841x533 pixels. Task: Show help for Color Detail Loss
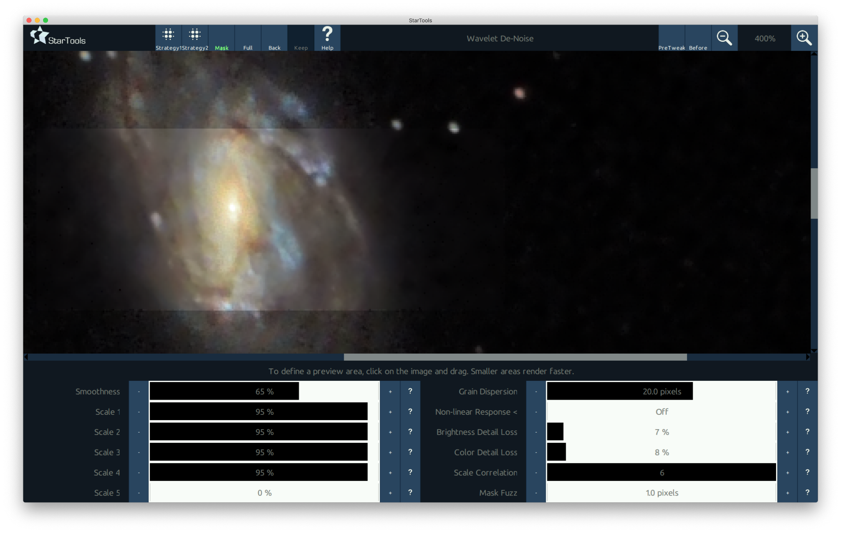pos(807,452)
